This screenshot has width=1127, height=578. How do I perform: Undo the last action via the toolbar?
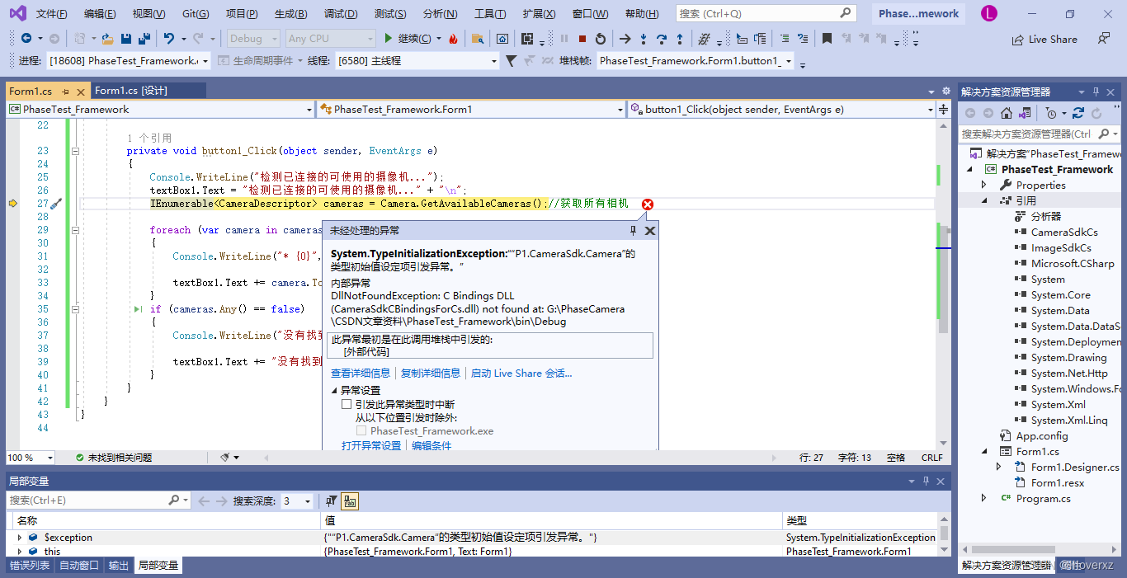168,39
